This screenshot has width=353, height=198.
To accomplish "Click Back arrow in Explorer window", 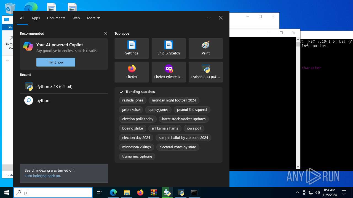I will click(x=7, y=61).
